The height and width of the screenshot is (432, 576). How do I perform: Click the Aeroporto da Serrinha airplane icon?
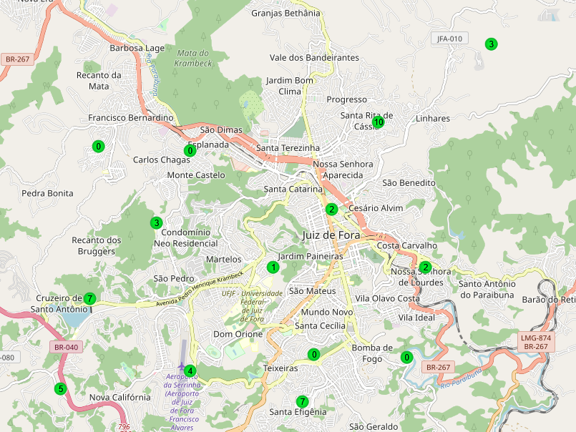click(181, 366)
